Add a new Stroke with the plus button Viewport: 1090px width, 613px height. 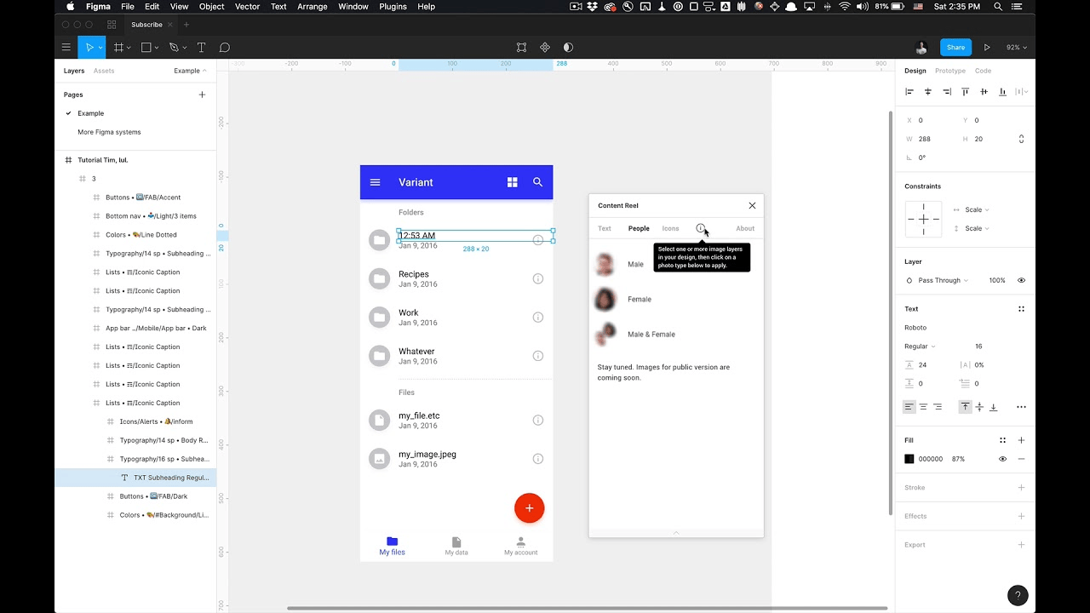1021,487
